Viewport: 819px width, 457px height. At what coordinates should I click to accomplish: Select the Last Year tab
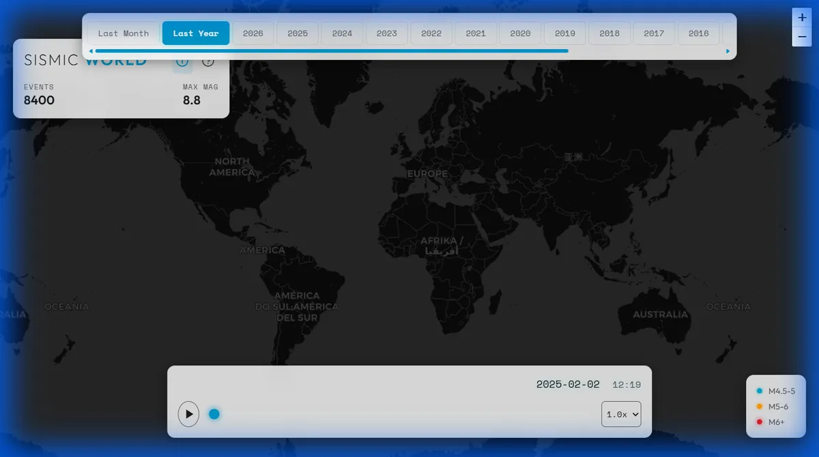196,33
